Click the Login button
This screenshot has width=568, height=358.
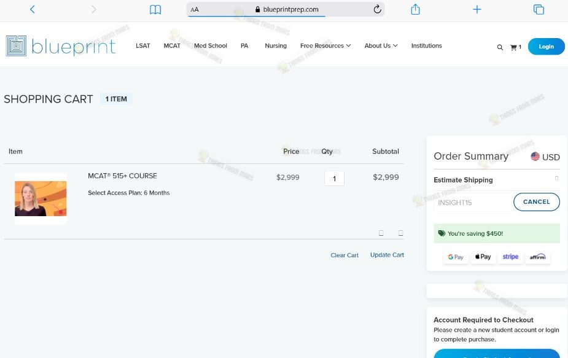pyautogui.click(x=546, y=47)
